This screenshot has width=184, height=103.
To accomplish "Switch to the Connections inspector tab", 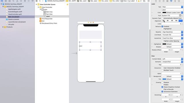I will click(179, 1).
